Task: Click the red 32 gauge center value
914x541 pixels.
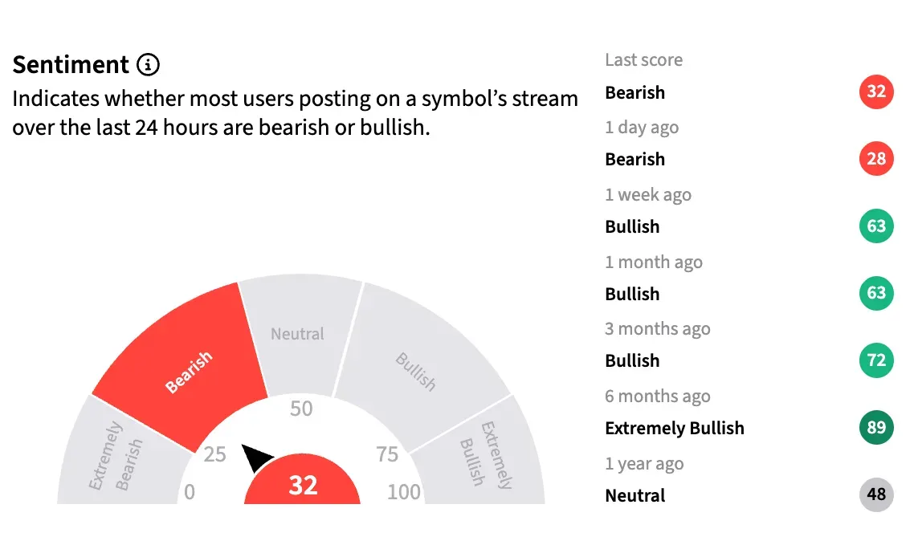Action: point(302,485)
